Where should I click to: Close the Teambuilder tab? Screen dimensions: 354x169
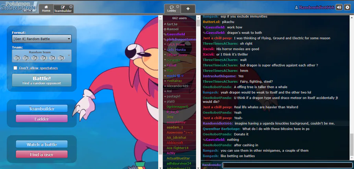(71, 7)
